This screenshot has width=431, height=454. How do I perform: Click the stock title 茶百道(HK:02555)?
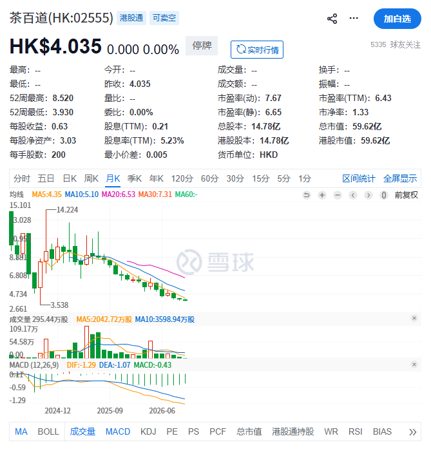coord(61,18)
